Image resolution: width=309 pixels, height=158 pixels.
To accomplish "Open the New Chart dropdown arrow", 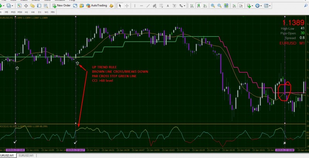I will (4, 6).
